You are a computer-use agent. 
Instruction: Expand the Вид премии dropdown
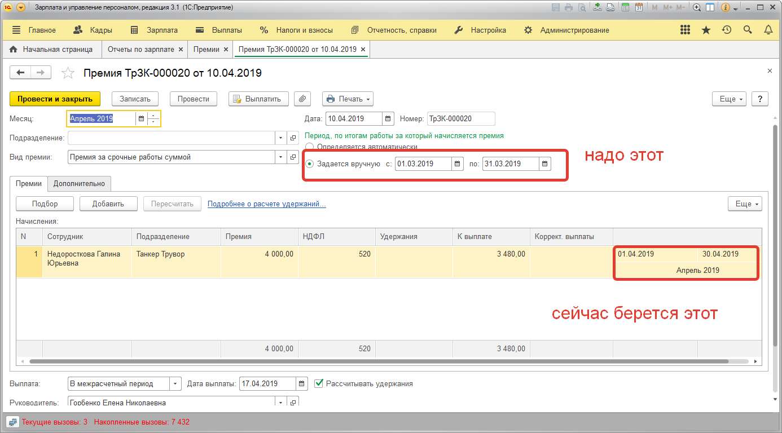pos(281,157)
